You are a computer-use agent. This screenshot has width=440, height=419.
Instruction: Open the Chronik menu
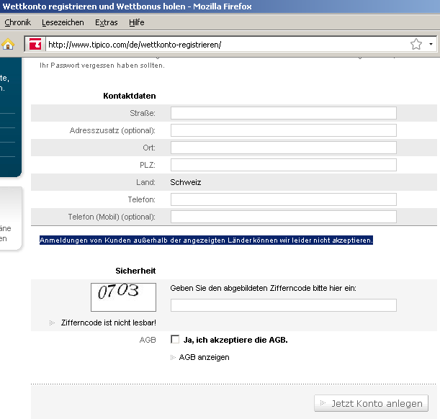[18, 22]
